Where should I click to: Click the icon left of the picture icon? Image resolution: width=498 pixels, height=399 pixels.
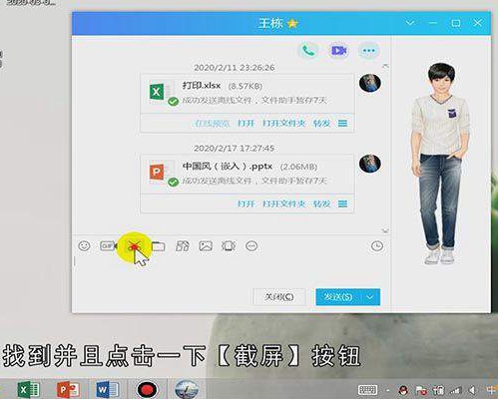[183, 246]
